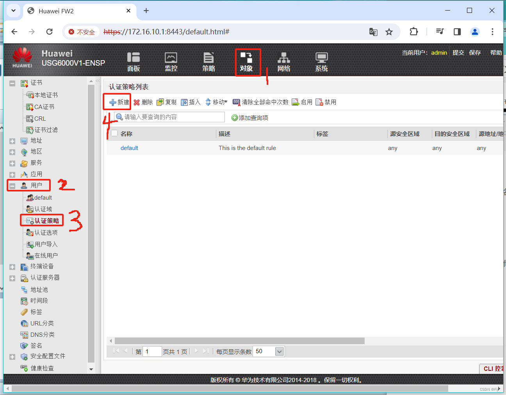The height and width of the screenshot is (395, 506).
Task: Bookmark this page with the star icon
Action: pyautogui.click(x=389, y=32)
